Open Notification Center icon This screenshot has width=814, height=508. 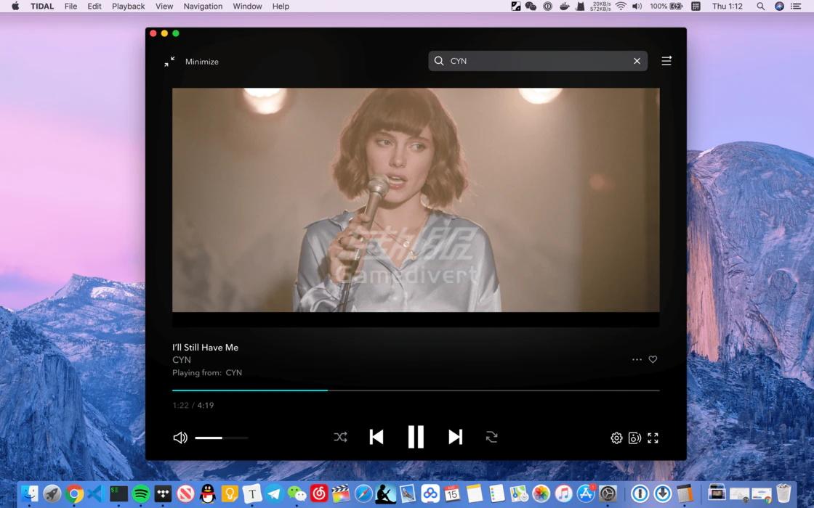point(796,7)
